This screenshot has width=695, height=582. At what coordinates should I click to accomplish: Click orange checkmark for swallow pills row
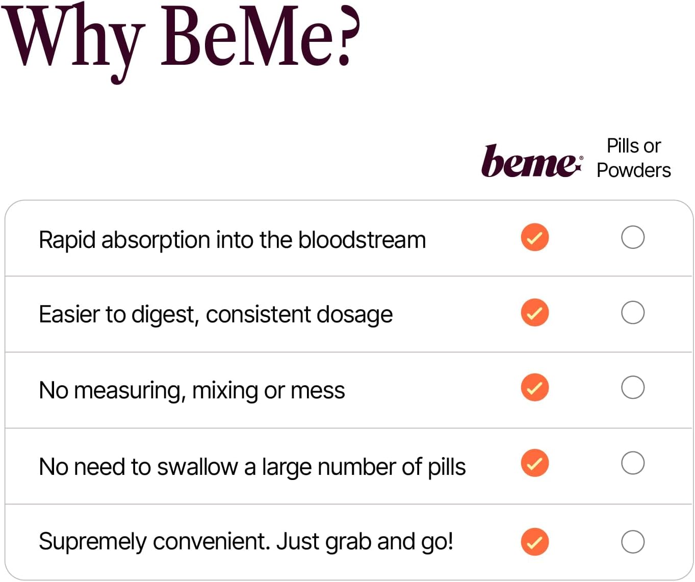click(x=534, y=463)
